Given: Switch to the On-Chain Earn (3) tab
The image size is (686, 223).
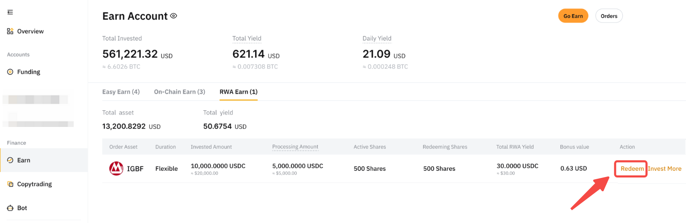Looking at the screenshot, I should (180, 92).
